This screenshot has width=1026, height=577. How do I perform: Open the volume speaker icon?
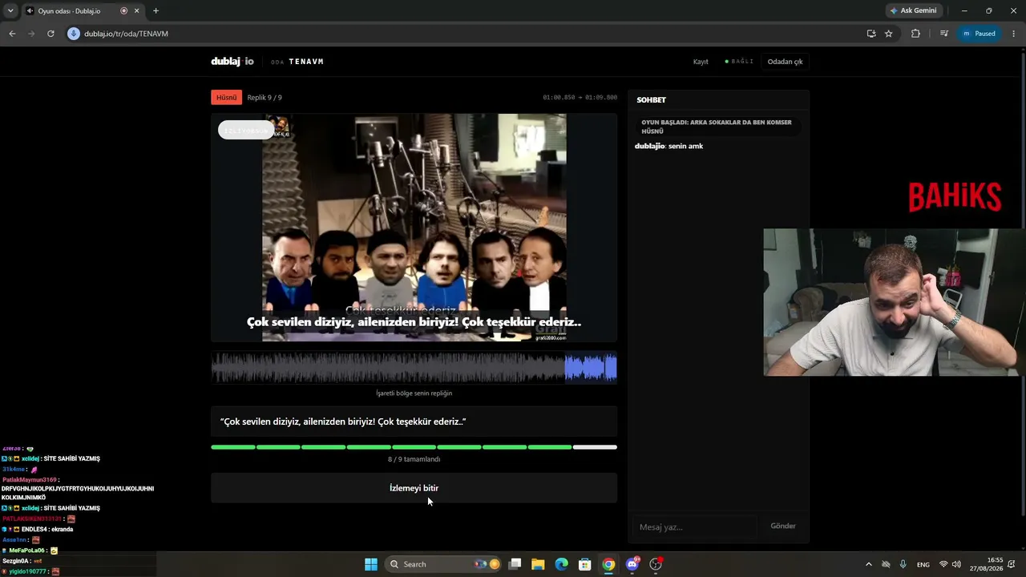pyautogui.click(x=956, y=564)
